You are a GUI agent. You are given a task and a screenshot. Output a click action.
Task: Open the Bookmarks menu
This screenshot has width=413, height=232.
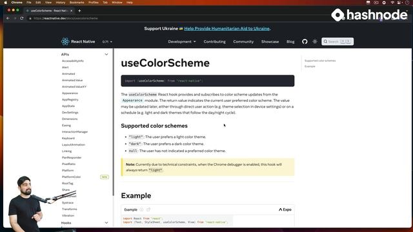[77, 3]
